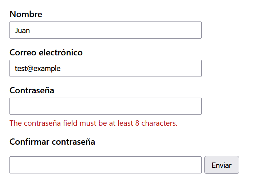The height and width of the screenshot is (180, 253).
Task: Click the Correo electrónico label
Action: click(x=46, y=52)
